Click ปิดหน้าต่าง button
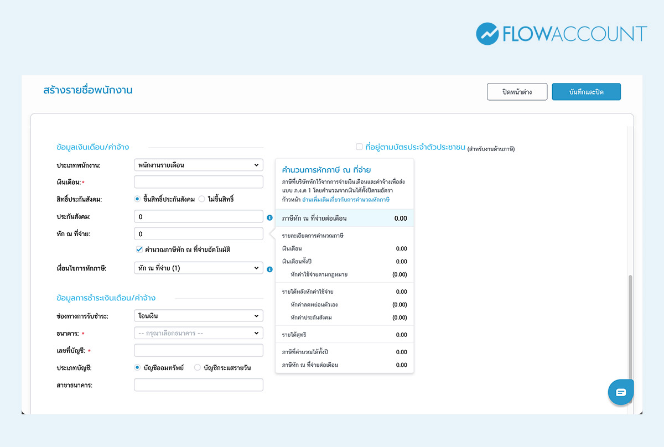Image resolution: width=664 pixels, height=447 pixels. point(517,92)
